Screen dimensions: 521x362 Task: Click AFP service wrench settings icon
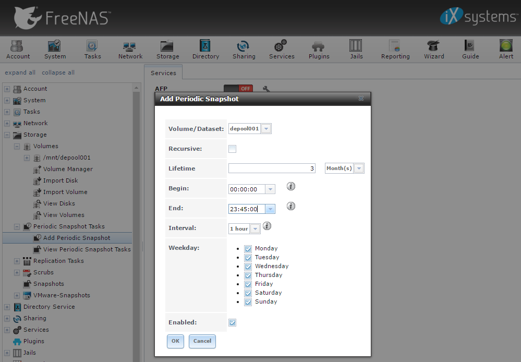point(266,89)
